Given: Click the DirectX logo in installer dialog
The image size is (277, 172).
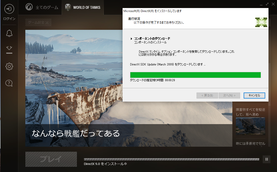Looking at the screenshot, I should click(x=261, y=22).
